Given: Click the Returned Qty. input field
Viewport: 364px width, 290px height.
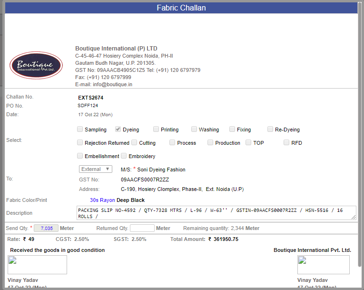Looking at the screenshot, I should [x=142, y=228].
